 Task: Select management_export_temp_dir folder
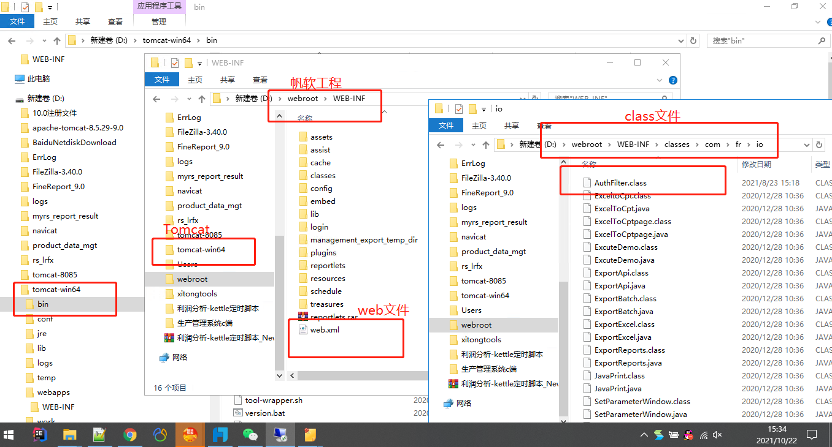pyautogui.click(x=364, y=240)
